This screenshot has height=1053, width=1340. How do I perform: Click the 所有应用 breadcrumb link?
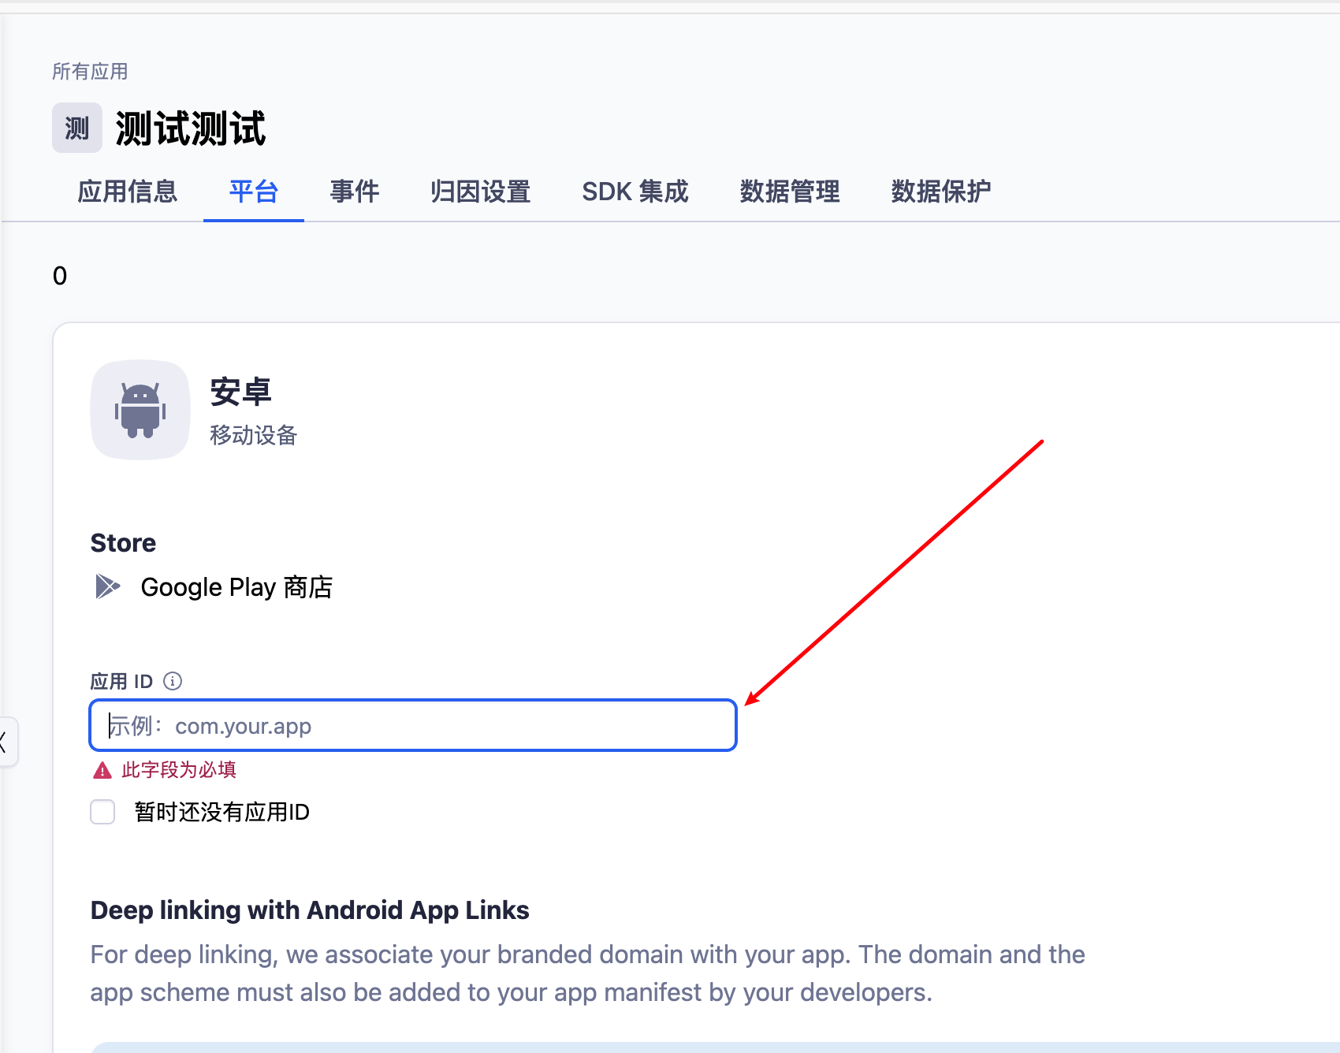pos(90,72)
